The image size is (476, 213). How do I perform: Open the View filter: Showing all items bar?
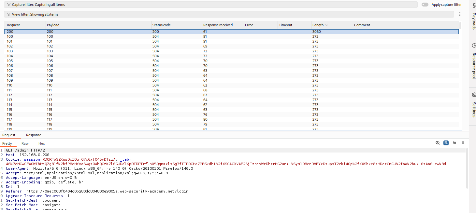coord(228,14)
